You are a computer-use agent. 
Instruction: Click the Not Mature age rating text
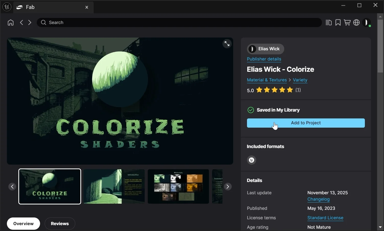click(319, 227)
